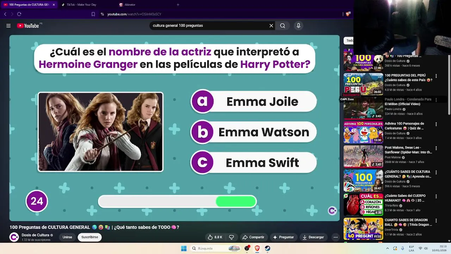Open options menu for 100 PREGUNTAS DEL PERÚ video

tap(436, 76)
